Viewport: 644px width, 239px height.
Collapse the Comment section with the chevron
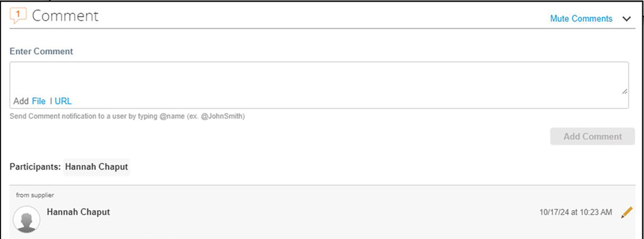coord(627,19)
